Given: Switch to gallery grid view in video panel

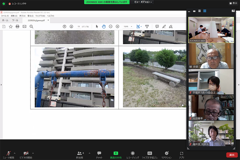Looking at the screenshot, I should (x=205, y=11).
